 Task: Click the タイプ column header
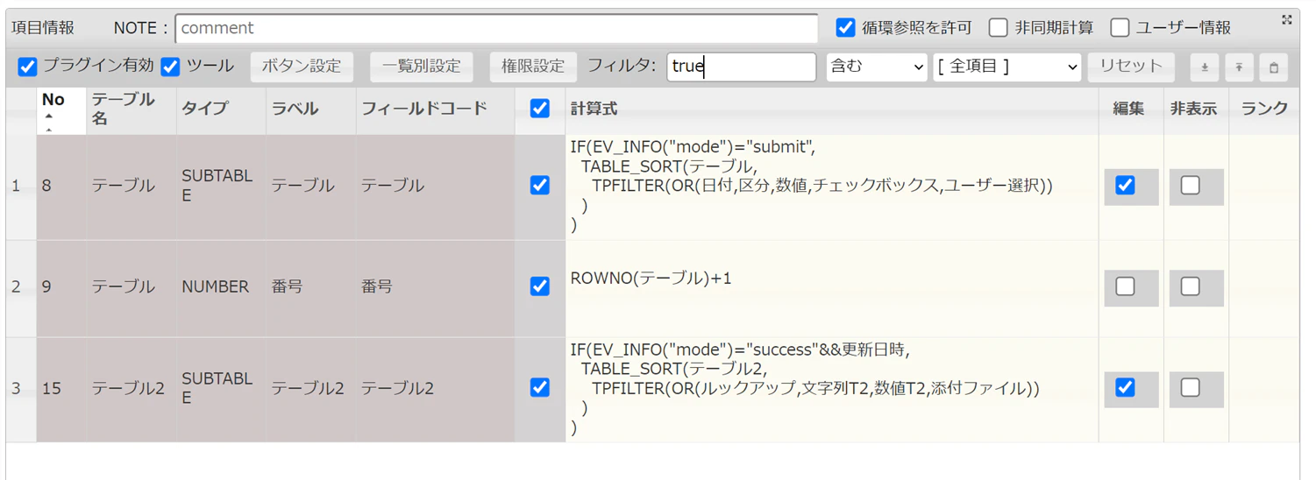221,109
